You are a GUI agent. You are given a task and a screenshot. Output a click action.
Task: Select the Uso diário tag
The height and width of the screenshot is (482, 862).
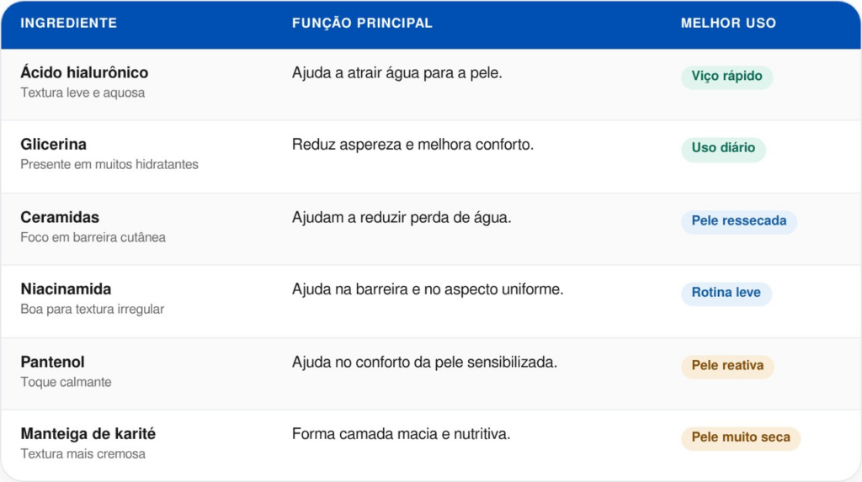point(723,148)
